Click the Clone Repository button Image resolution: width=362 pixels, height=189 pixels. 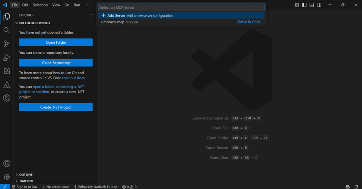[x=56, y=63]
